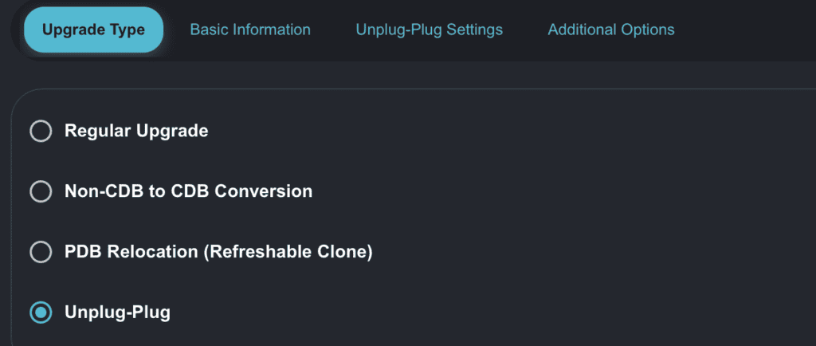Click the highlighted Upgrade Type tab

pyautogui.click(x=93, y=29)
